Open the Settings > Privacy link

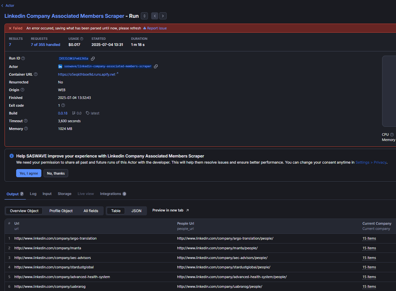point(371,162)
